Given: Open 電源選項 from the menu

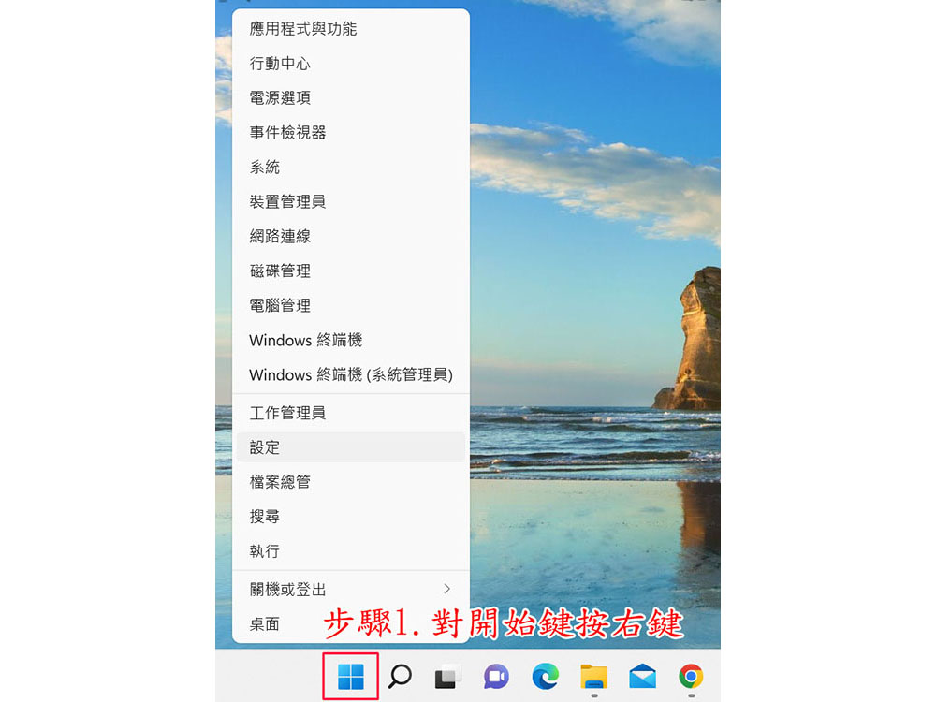Looking at the screenshot, I should 280,97.
